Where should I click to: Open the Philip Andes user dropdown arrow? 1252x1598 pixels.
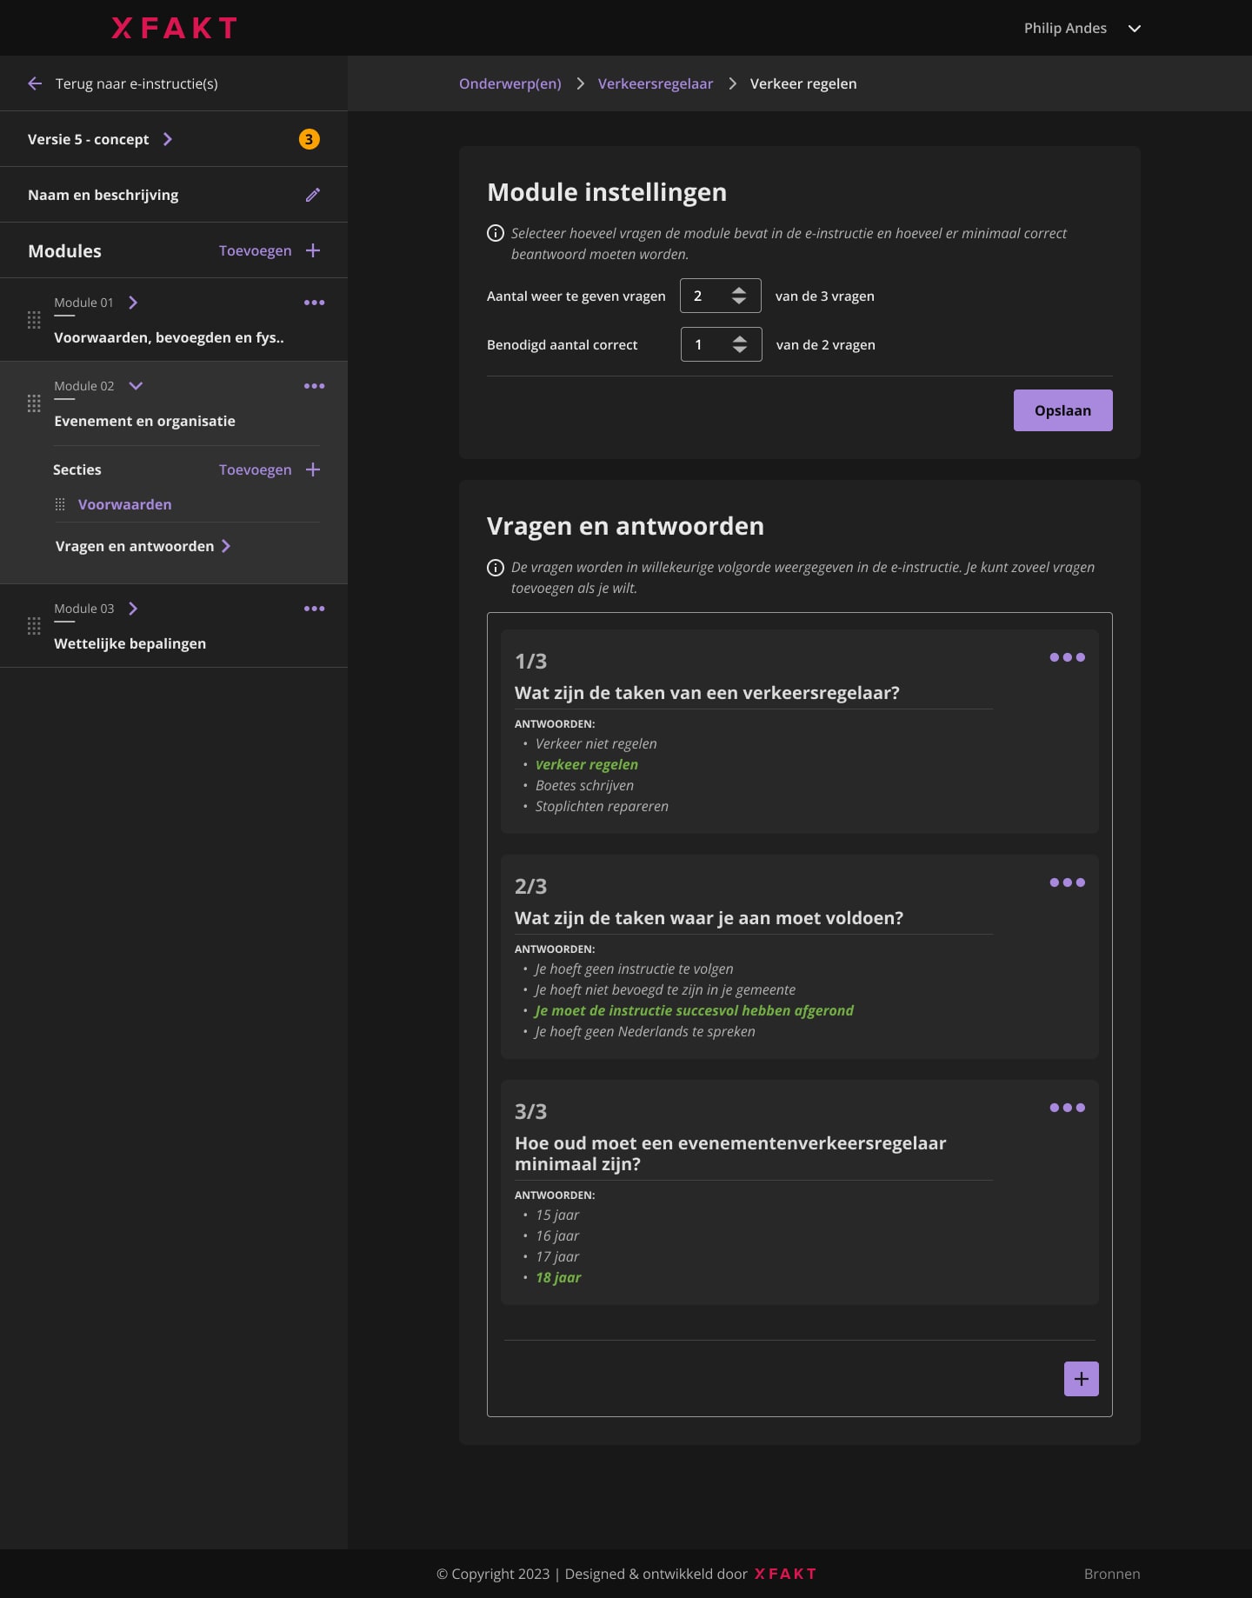click(1135, 28)
